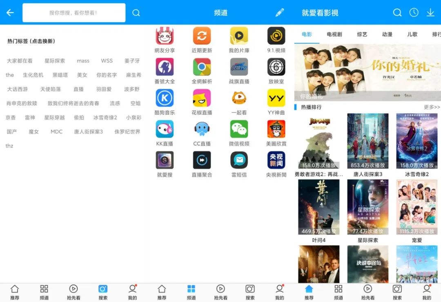Tap 频道 in 就爱看影视 screen bottom bar

click(339, 293)
